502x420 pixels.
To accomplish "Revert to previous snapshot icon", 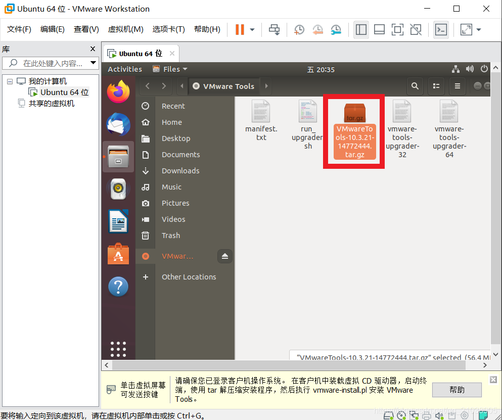I will 317,30.
